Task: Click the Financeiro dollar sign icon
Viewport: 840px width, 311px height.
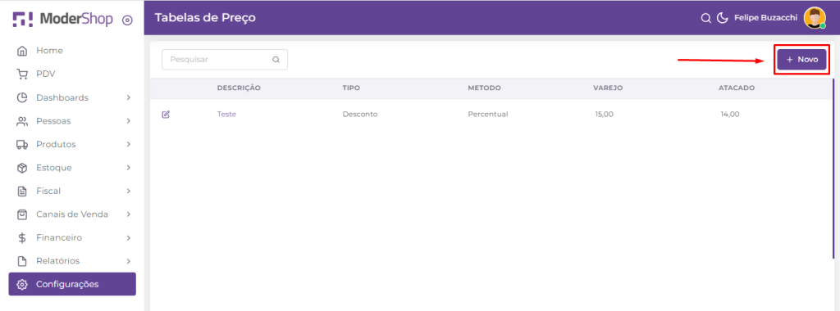Action: tap(22, 238)
